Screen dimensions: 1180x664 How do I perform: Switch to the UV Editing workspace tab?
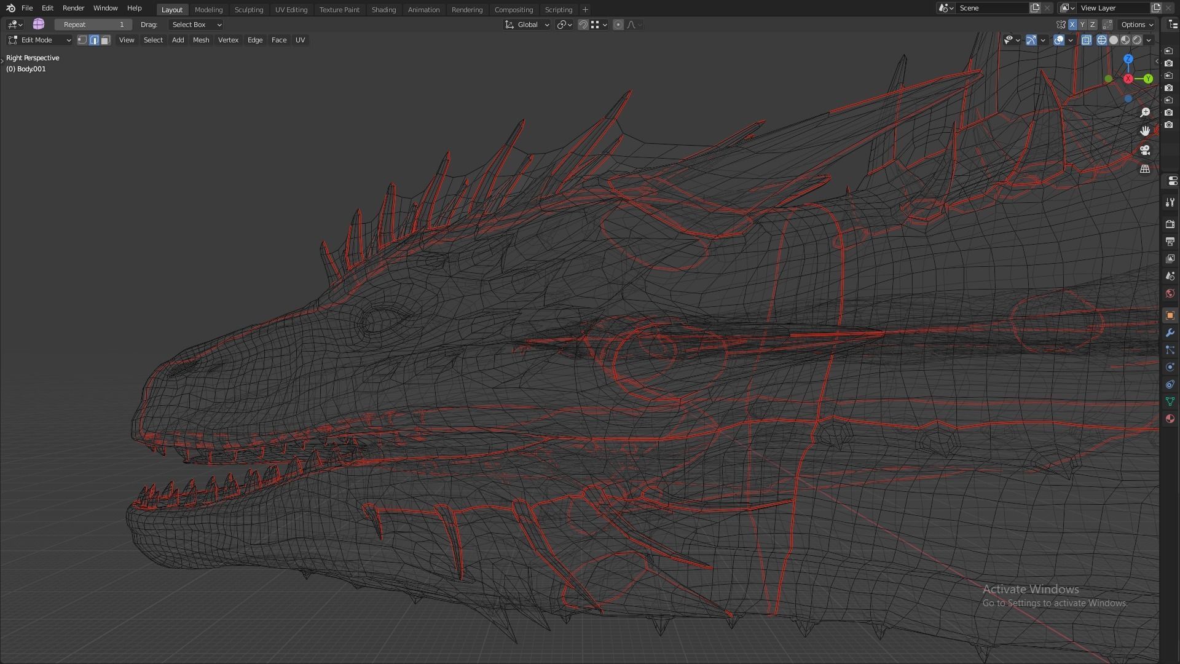pos(291,10)
